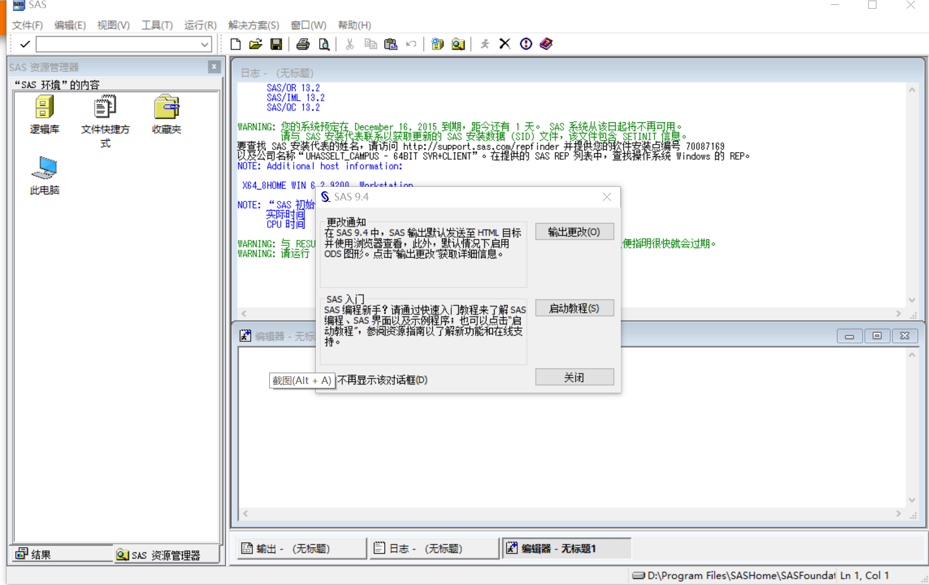This screenshot has height=585, width=929.
Task: Click the 输出更改(O) button
Action: click(574, 232)
